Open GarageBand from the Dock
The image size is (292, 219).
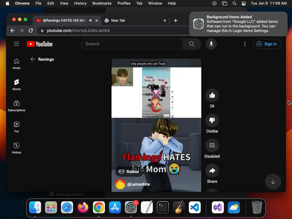click(x=179, y=207)
